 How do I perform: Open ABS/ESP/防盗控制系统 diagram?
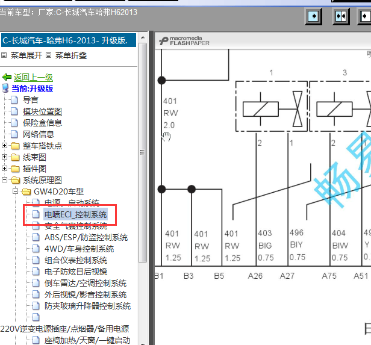86,237
